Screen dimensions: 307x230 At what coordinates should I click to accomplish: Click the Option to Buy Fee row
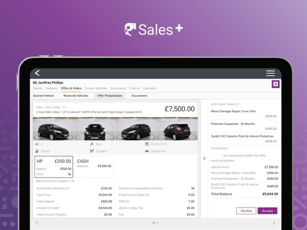157,208
